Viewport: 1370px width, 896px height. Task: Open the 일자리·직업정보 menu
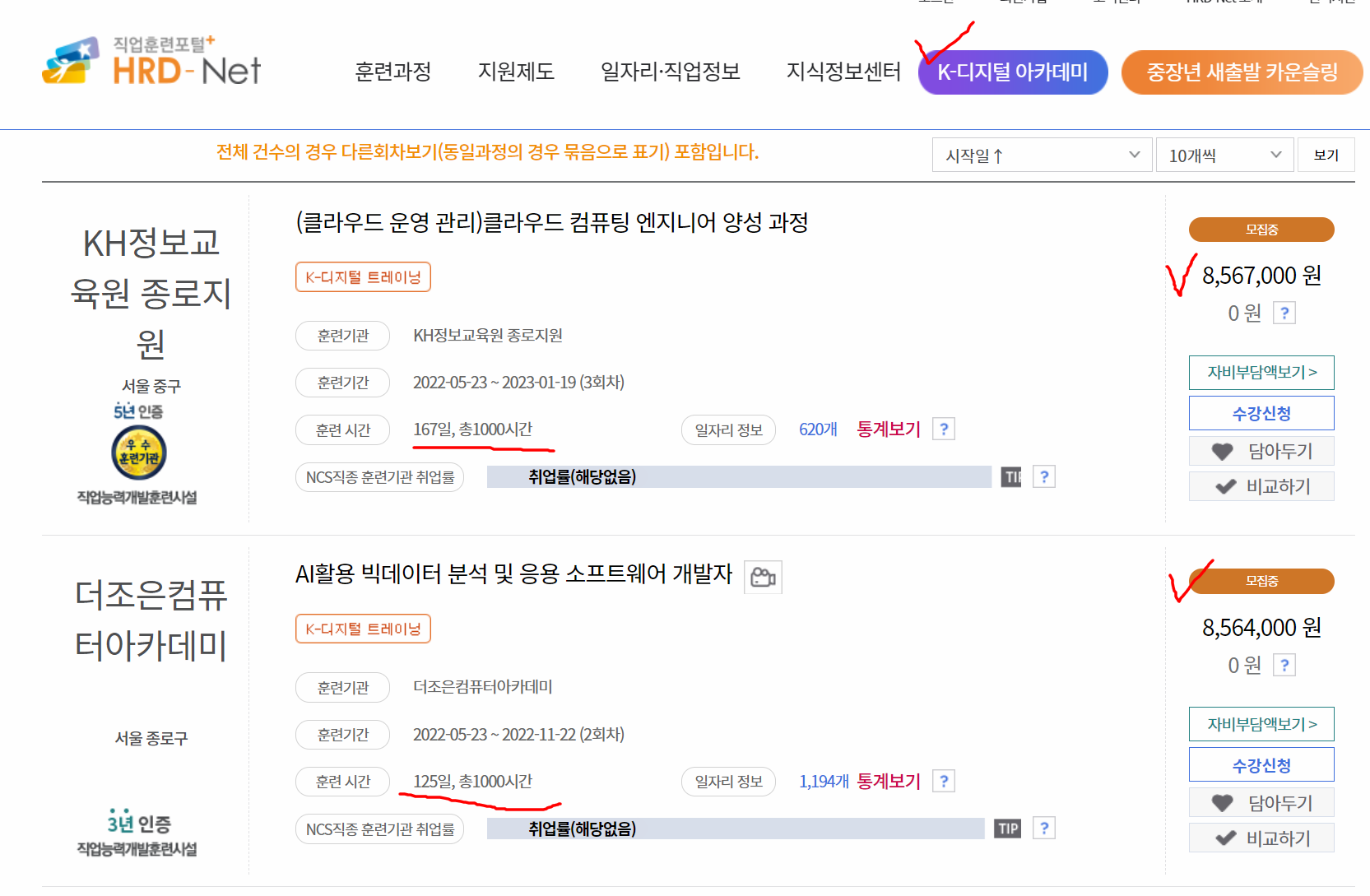point(670,72)
